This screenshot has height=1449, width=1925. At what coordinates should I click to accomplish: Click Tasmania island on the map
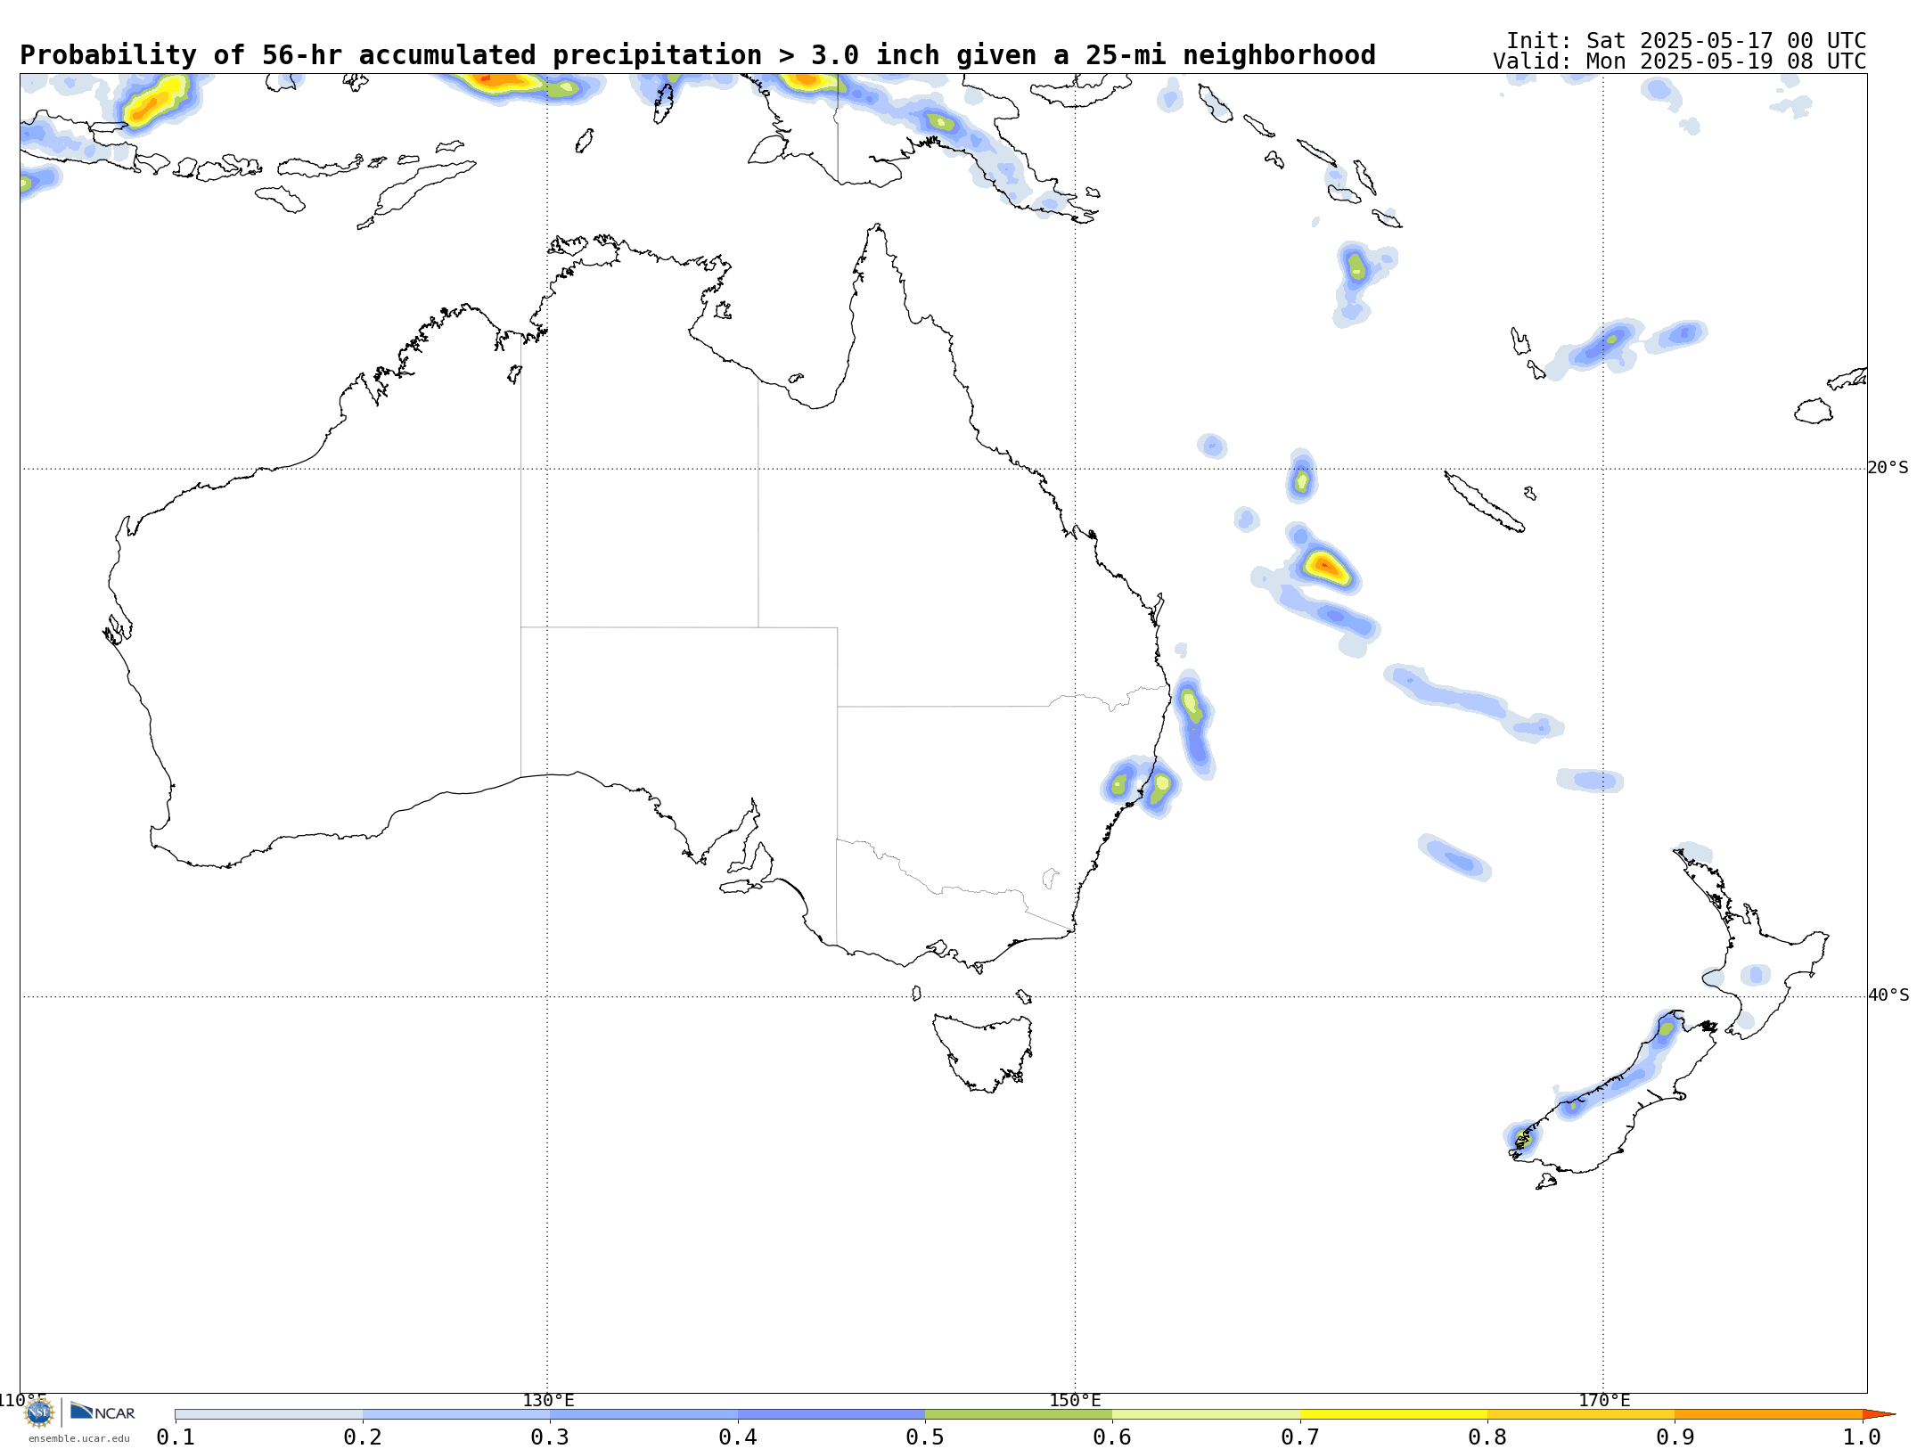(x=983, y=1052)
